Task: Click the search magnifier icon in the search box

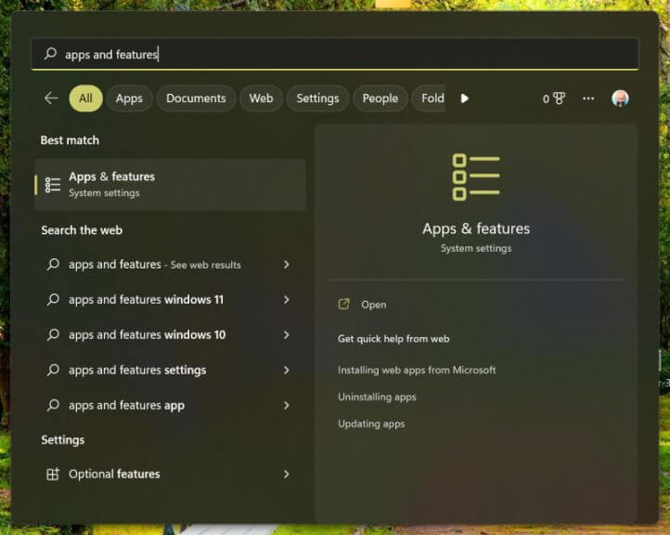Action: [x=50, y=54]
